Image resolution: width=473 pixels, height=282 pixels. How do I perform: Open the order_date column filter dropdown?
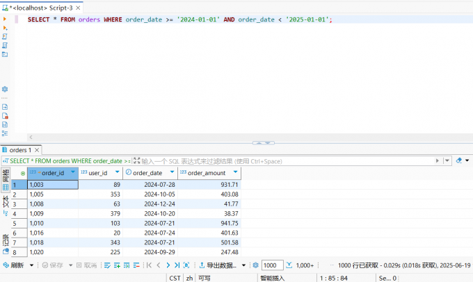click(x=172, y=172)
